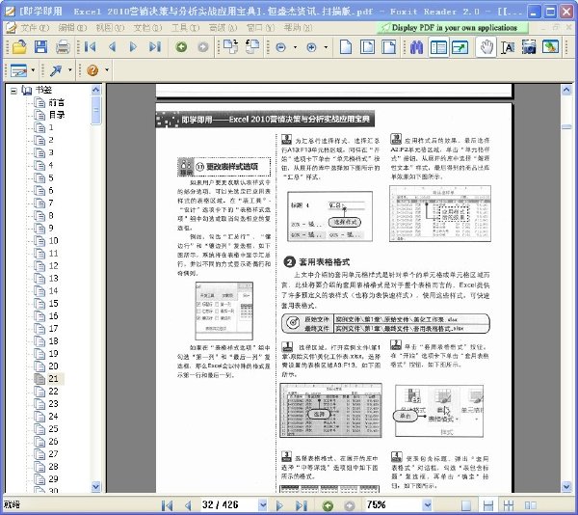Open the first menu bar item 文件(F)
The width and height of the screenshot is (578, 515).
pyautogui.click(x=35, y=28)
